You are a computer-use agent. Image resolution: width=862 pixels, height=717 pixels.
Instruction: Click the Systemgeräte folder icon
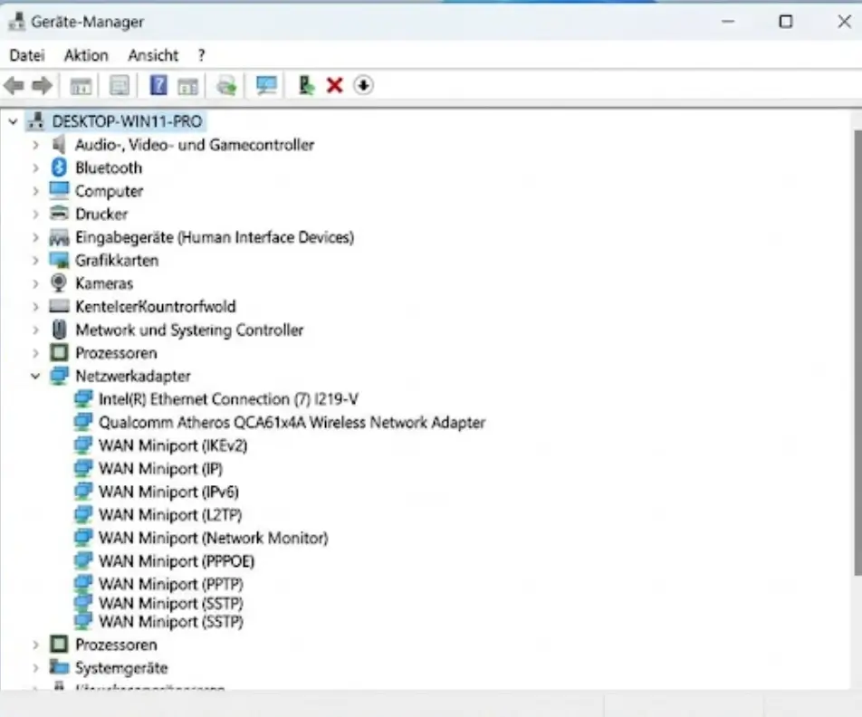click(59, 667)
